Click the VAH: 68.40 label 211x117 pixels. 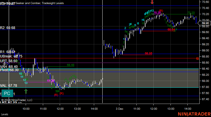pos(9,67)
